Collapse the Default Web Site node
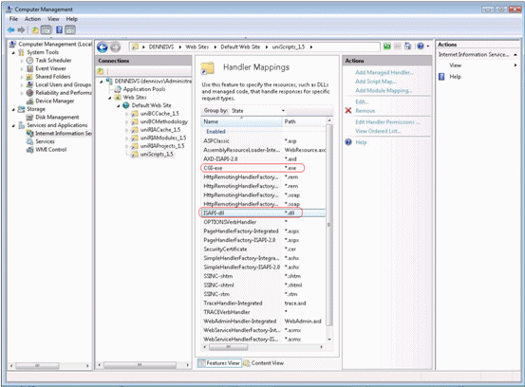This screenshot has width=525, height=387. point(118,106)
